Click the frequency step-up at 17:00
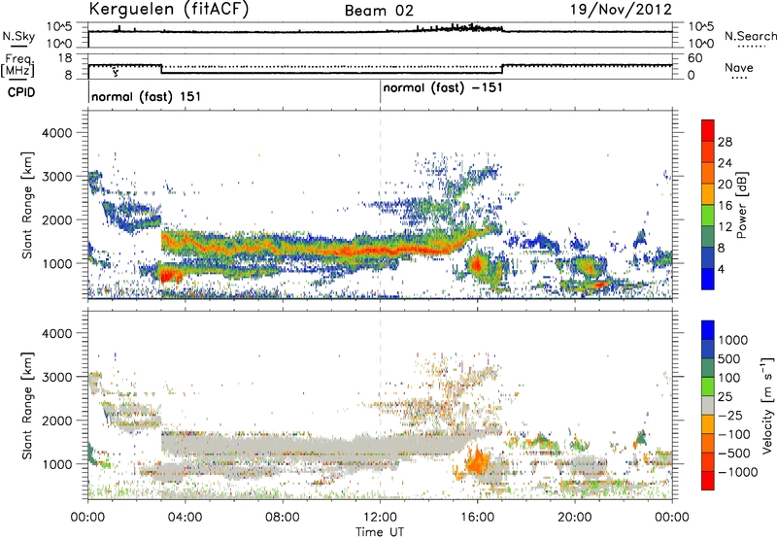 pyautogui.click(x=502, y=69)
